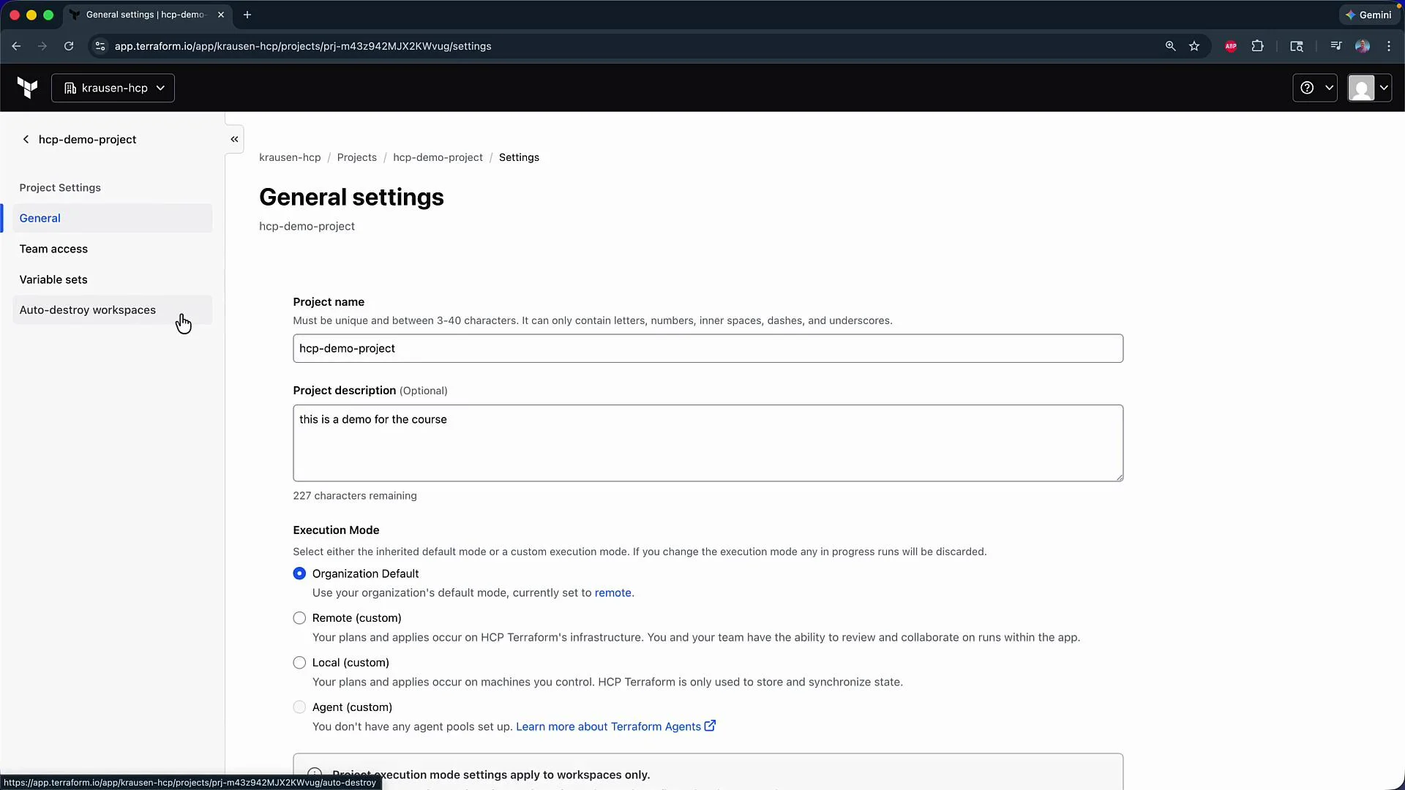The width and height of the screenshot is (1405, 790).
Task: Click Settings breadcrumb text
Action: [519, 157]
